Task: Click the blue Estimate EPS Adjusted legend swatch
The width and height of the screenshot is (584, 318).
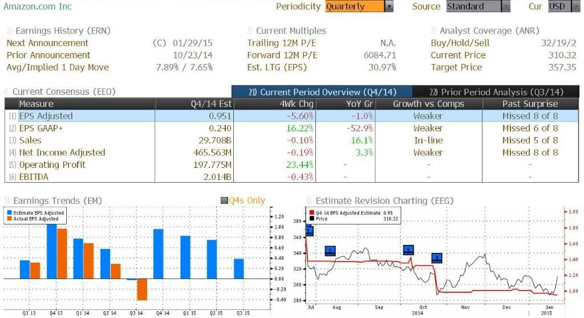Action: tap(9, 213)
